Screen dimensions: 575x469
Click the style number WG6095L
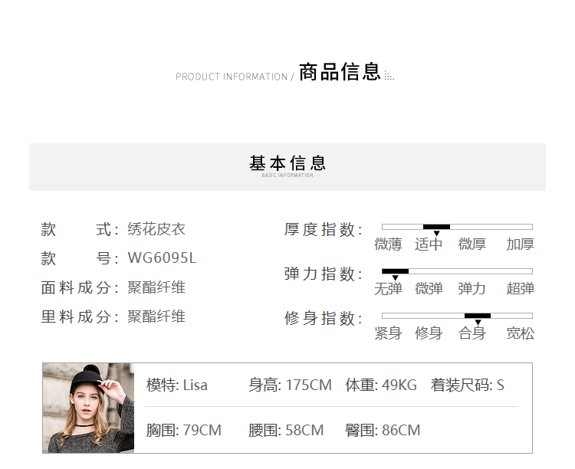pyautogui.click(x=162, y=258)
